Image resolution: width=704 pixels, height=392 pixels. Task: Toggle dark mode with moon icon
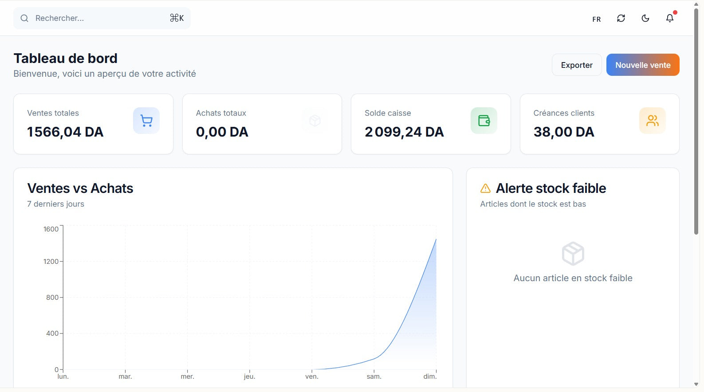pyautogui.click(x=645, y=18)
